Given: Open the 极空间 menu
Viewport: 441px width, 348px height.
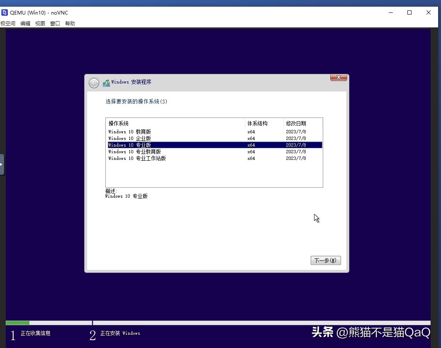Looking at the screenshot, I should pyautogui.click(x=7, y=23).
